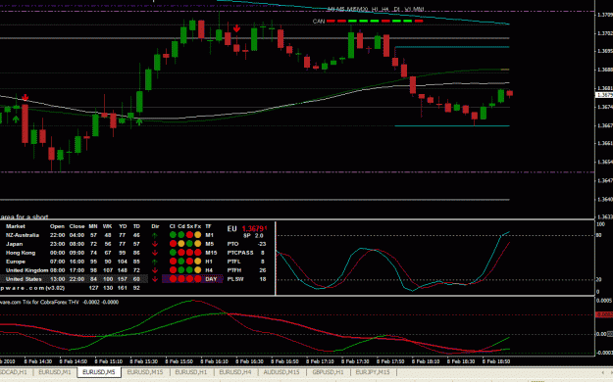
Task: Click the red Dir arrow in the United Kingdom row
Action: (x=155, y=270)
